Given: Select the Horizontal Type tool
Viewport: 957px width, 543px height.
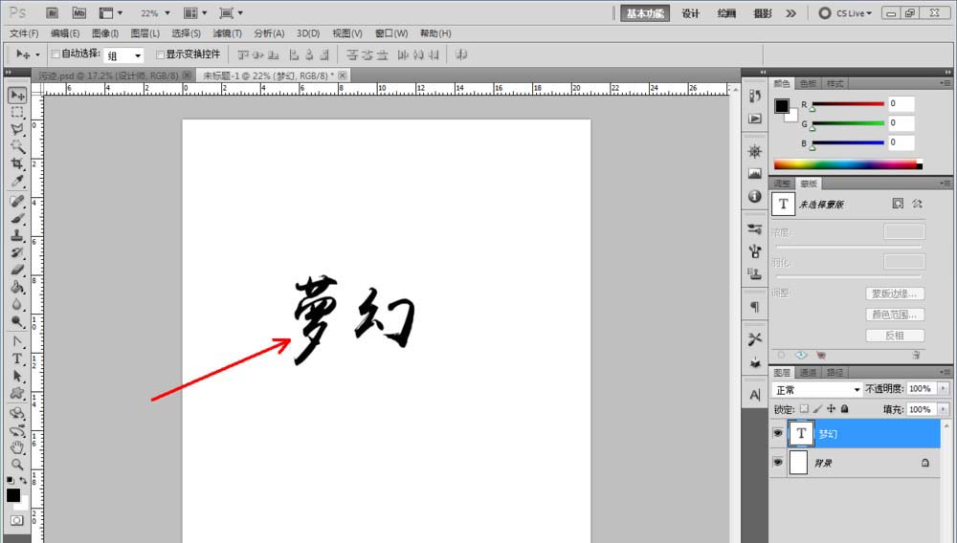Looking at the screenshot, I should click(17, 358).
